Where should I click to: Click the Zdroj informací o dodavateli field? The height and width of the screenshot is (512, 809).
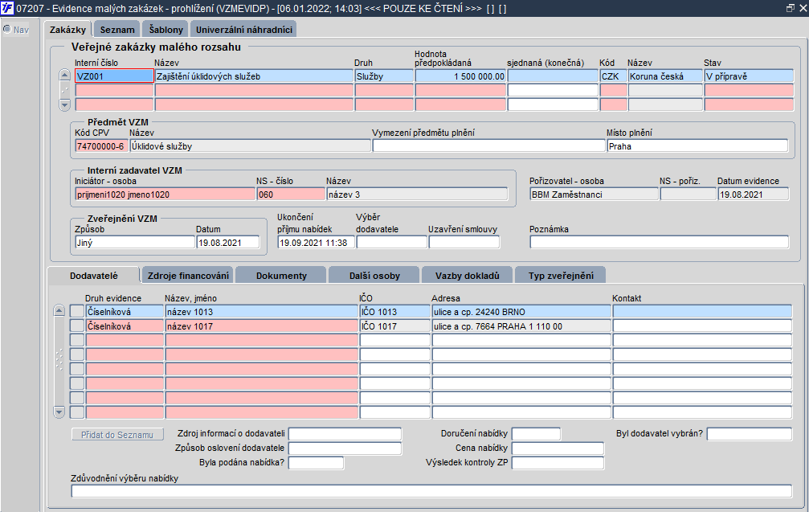pos(345,433)
